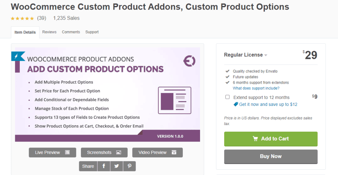
Task: Select the Support tab
Action: [92, 32]
